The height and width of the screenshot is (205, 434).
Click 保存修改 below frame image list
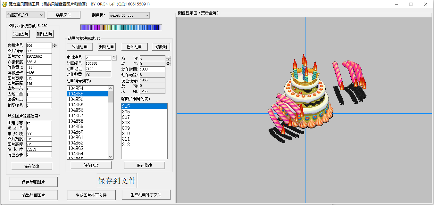pyautogui.click(x=145, y=165)
